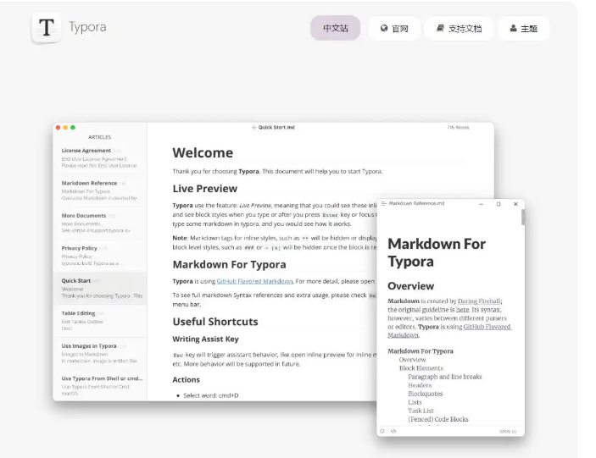Click the Writing Assist Key subheading
Image resolution: width=596 pixels, height=458 pixels.
pyautogui.click(x=205, y=339)
